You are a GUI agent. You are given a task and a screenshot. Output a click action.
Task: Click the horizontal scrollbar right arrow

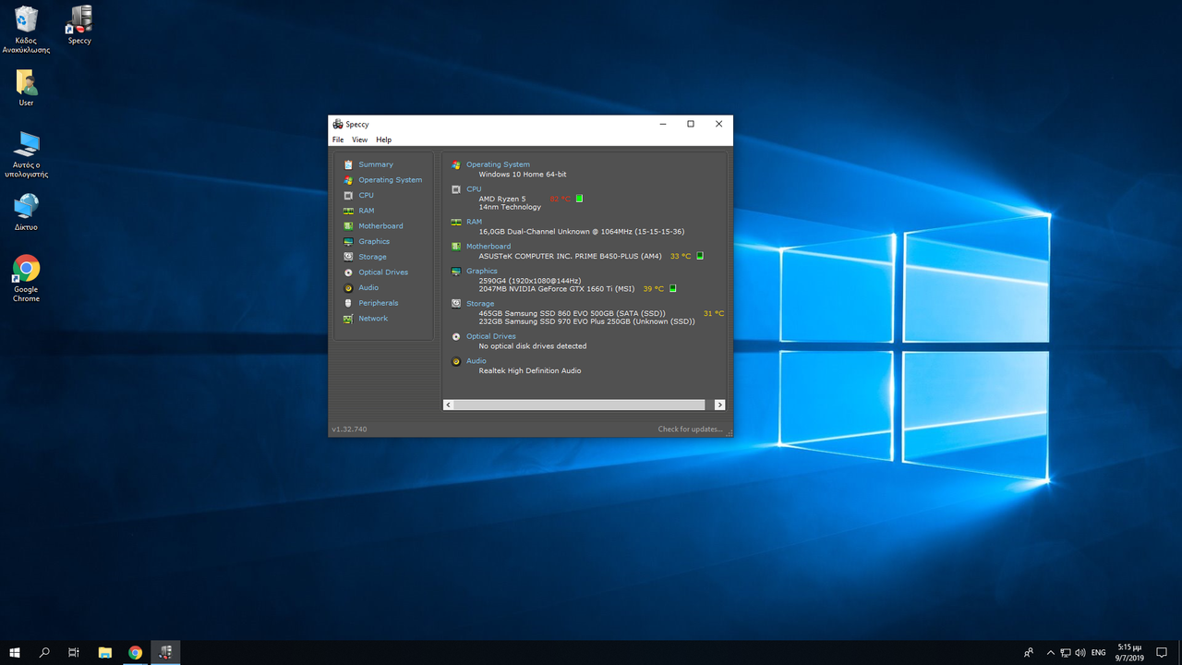click(720, 405)
